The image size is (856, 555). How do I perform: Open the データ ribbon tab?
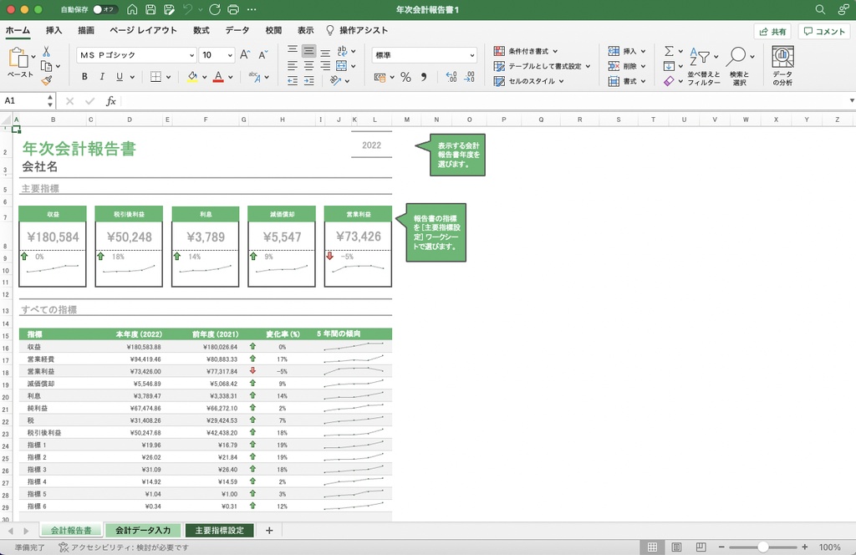(237, 31)
